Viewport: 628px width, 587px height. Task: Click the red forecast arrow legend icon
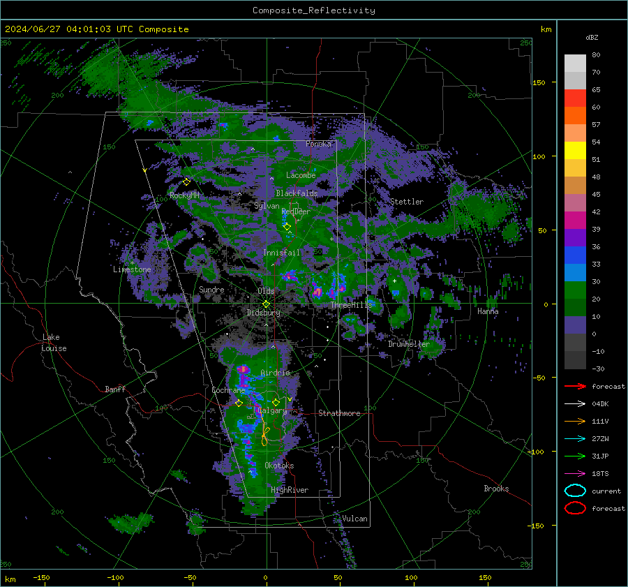point(575,386)
